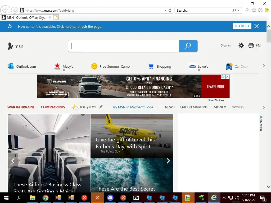271x203 pixels.
Task: Click Sign in link
Action: pyautogui.click(x=225, y=45)
